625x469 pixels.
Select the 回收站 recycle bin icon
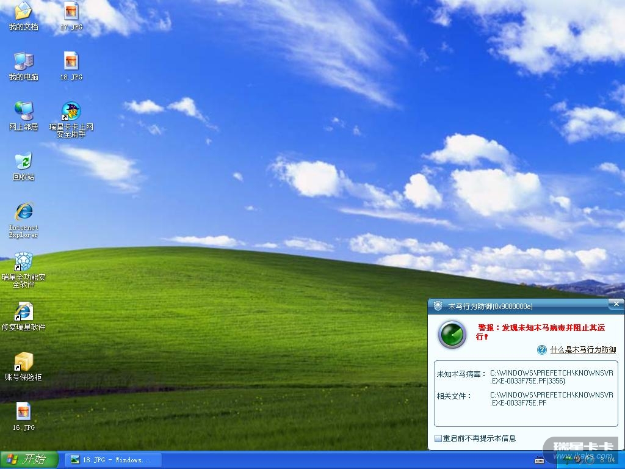point(24,166)
